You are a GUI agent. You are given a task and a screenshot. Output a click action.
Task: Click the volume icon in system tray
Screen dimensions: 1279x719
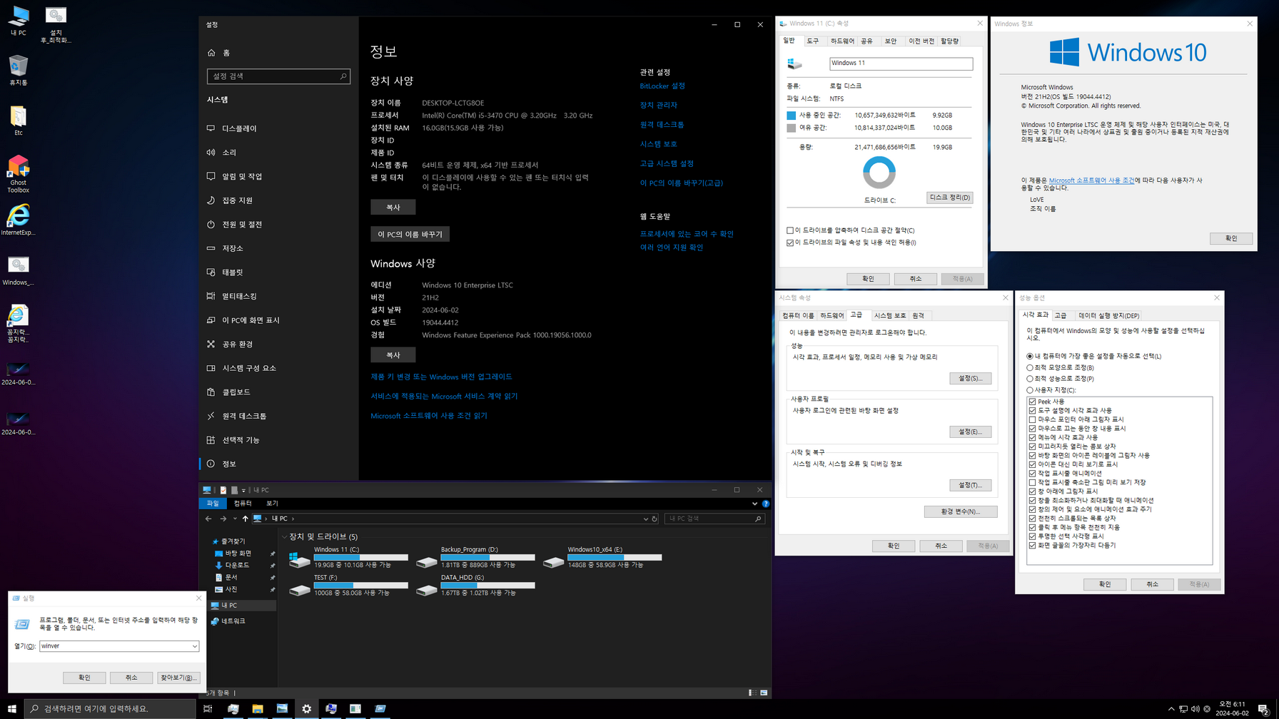coord(1195,708)
